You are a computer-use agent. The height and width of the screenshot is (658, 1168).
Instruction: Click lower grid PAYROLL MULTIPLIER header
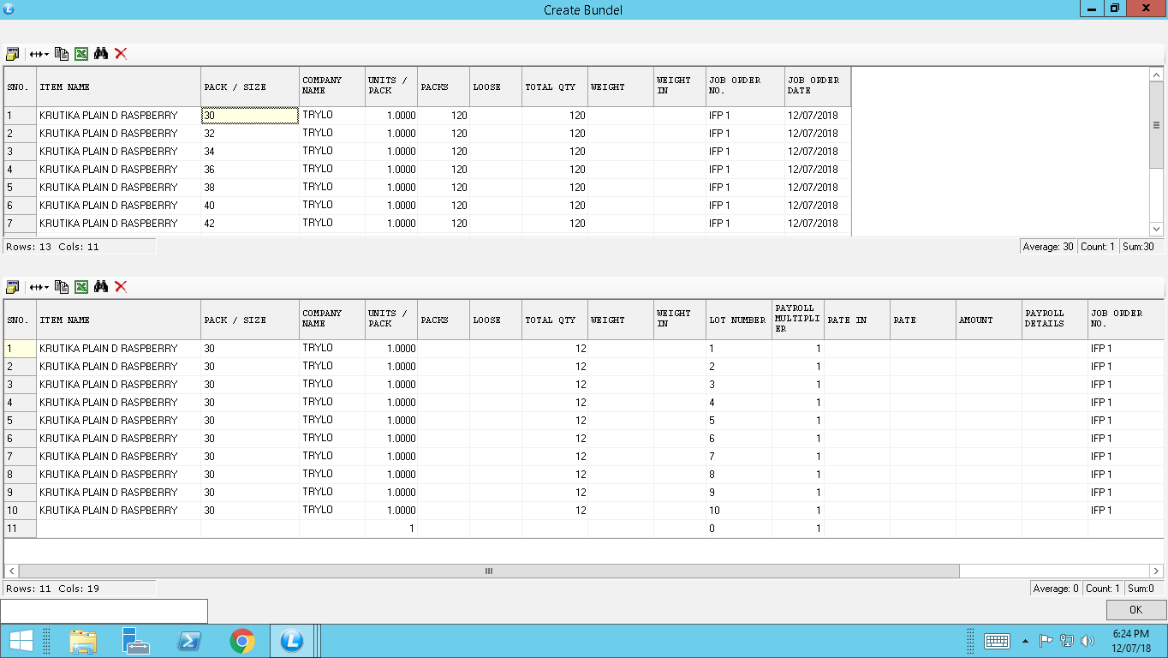pyautogui.click(x=797, y=320)
